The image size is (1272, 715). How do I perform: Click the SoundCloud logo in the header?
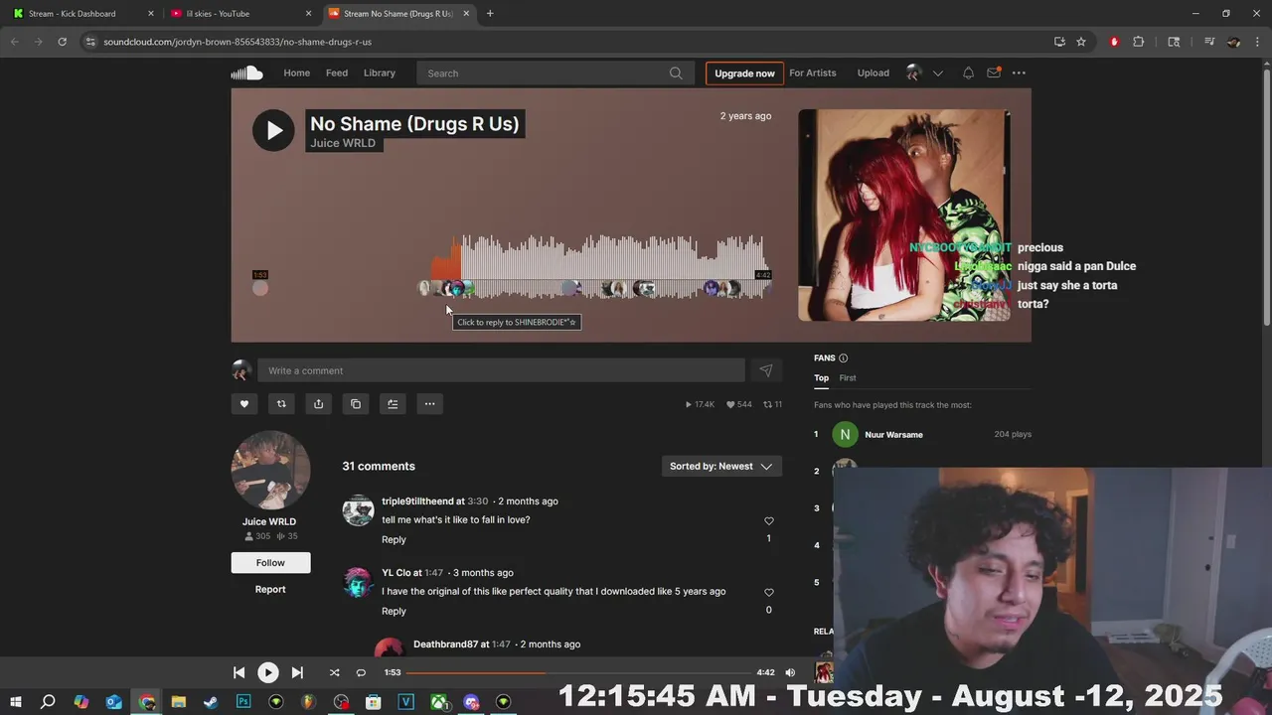click(x=246, y=72)
